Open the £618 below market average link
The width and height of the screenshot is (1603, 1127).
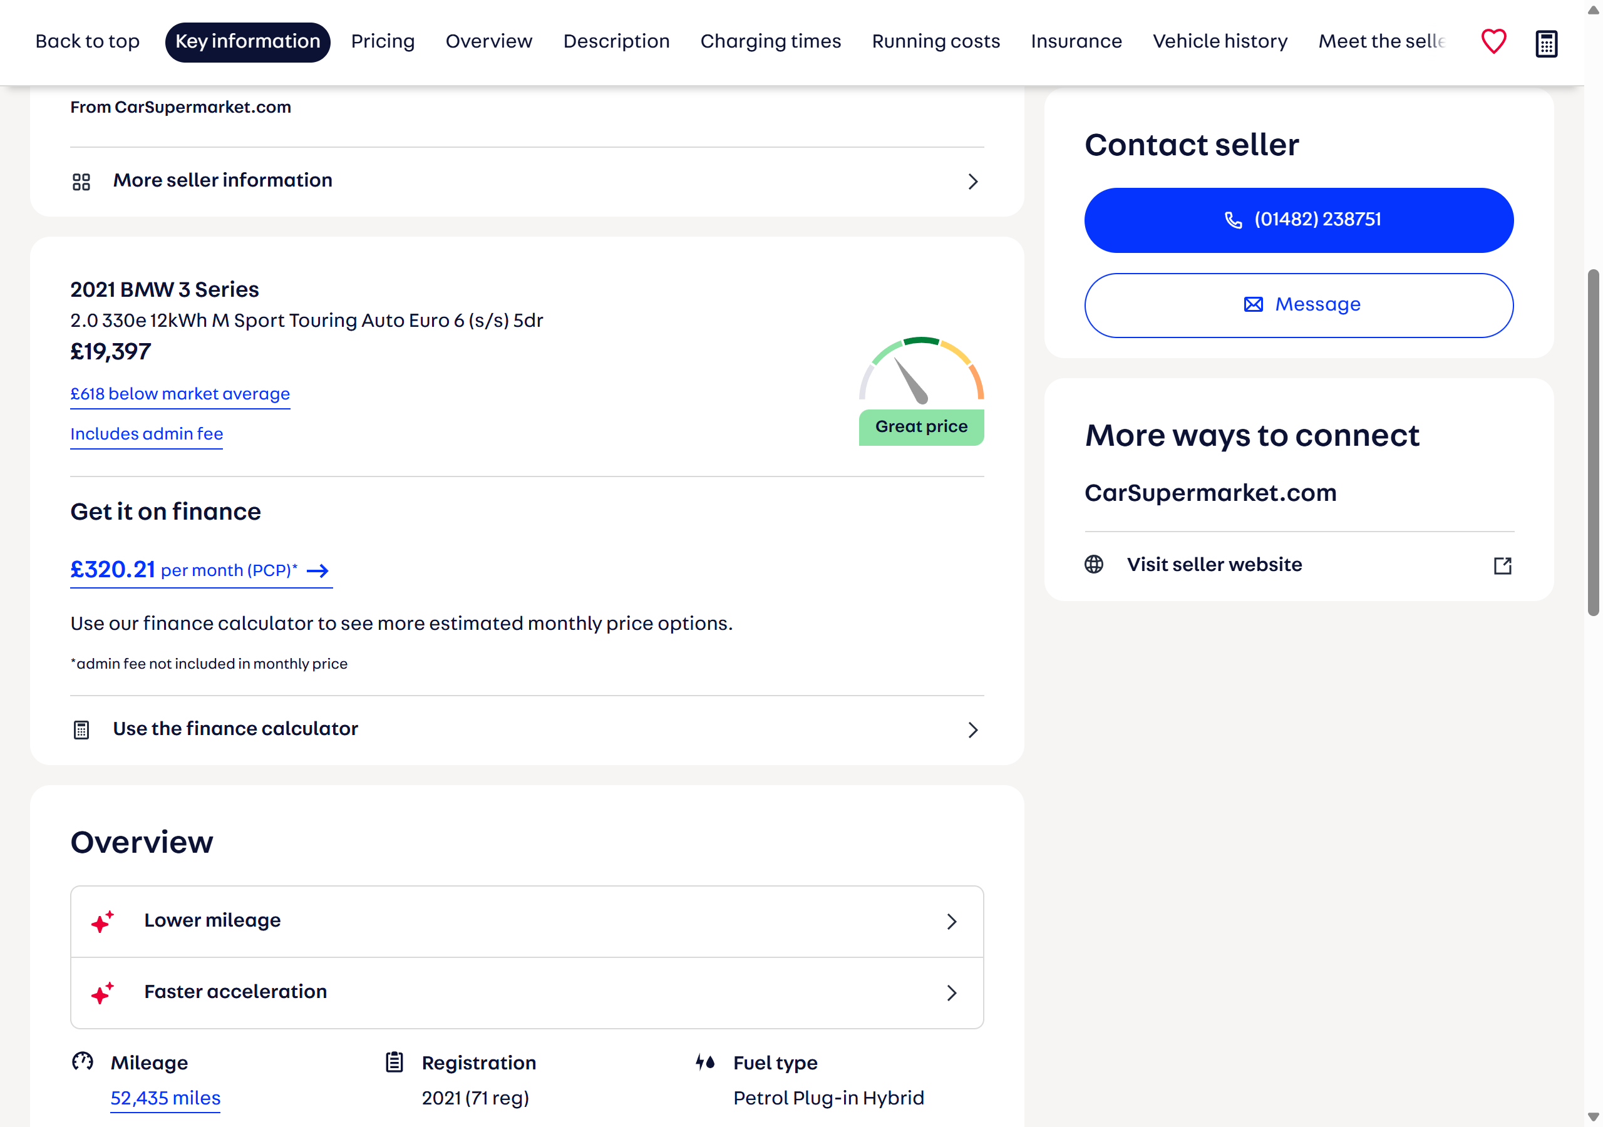(180, 394)
